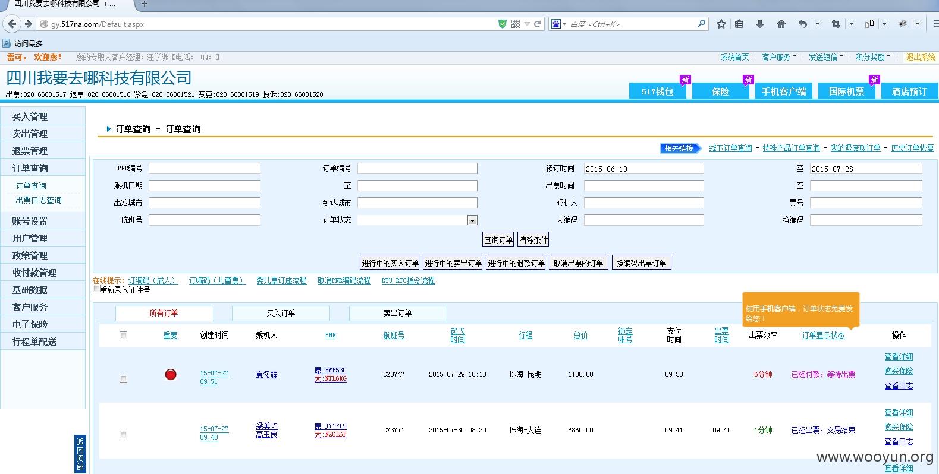Click the fly-shaped toolbar icon

click(x=903, y=24)
